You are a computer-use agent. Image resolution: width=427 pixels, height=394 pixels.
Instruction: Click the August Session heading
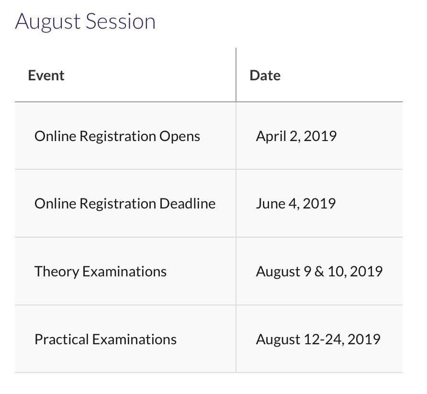point(85,22)
